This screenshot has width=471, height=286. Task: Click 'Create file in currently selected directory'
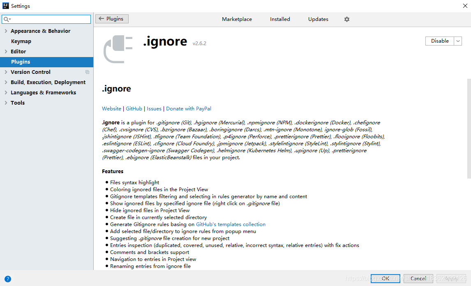pyautogui.click(x=158, y=217)
